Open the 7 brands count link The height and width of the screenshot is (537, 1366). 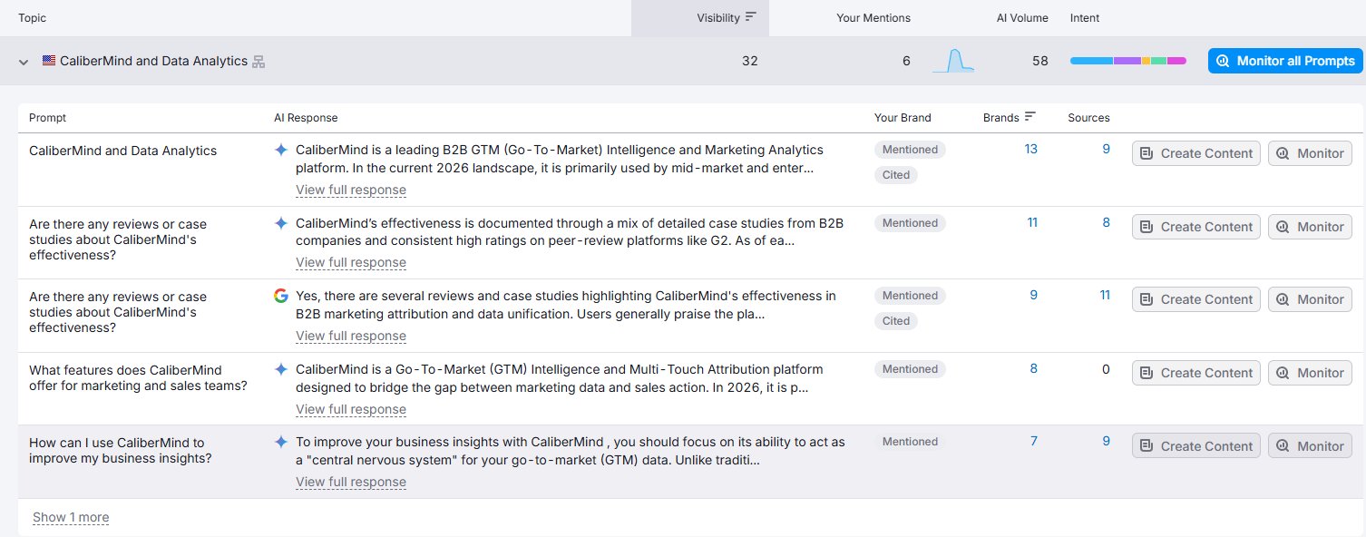coord(1034,441)
